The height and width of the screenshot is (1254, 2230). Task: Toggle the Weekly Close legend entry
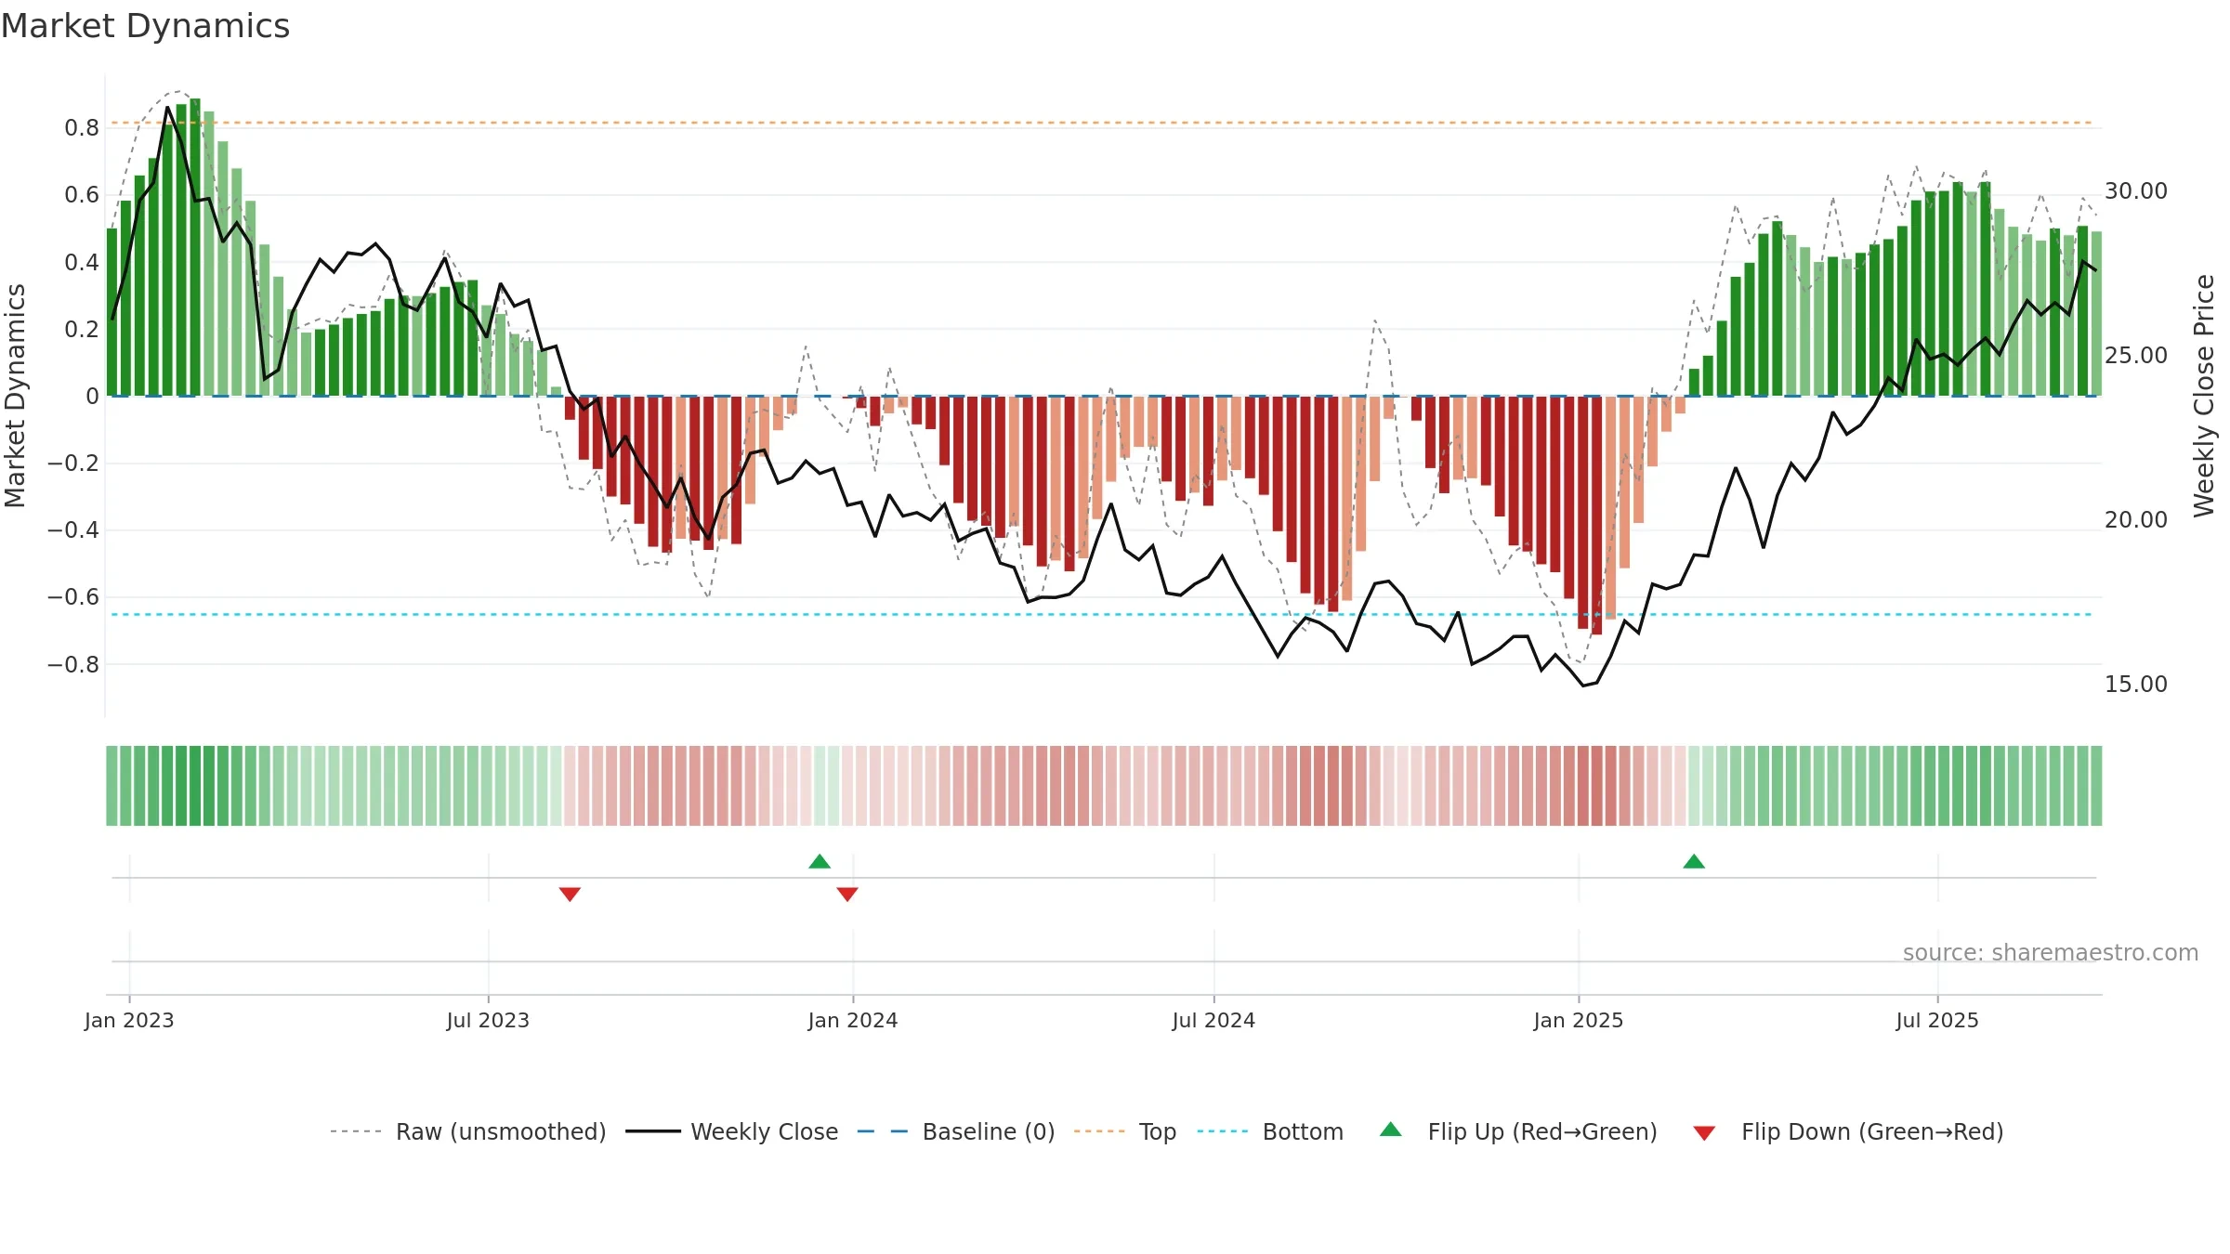tap(732, 1131)
